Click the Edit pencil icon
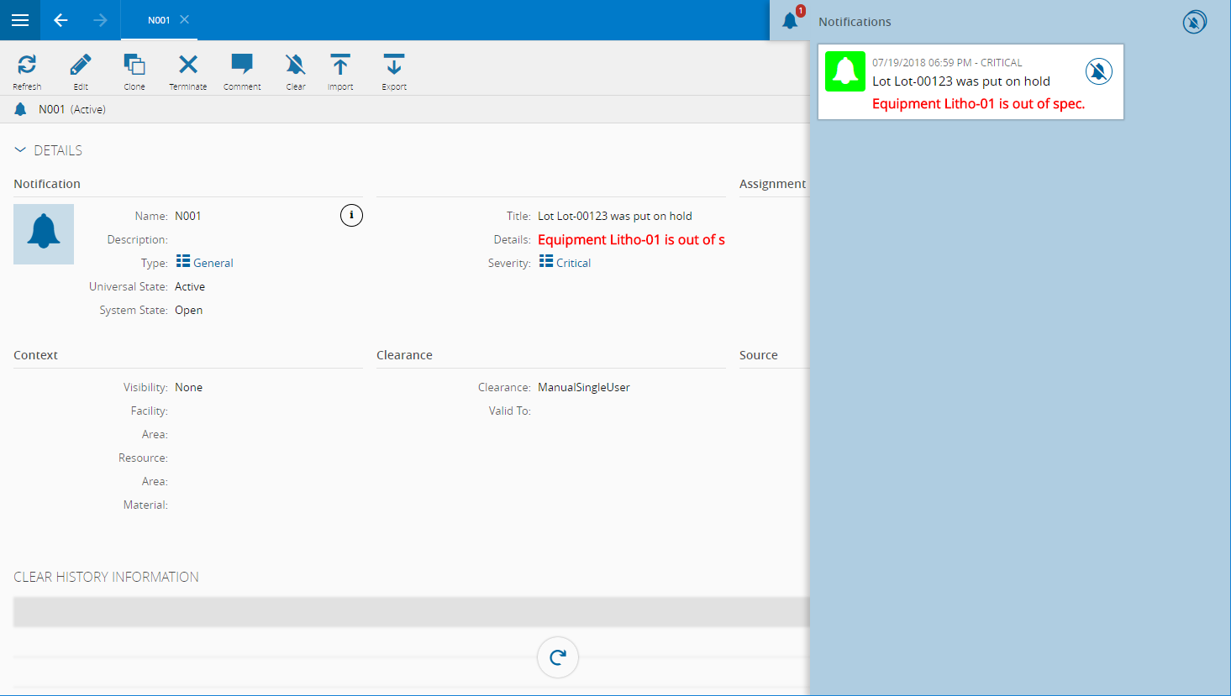This screenshot has height=696, width=1231. pyautogui.click(x=81, y=65)
